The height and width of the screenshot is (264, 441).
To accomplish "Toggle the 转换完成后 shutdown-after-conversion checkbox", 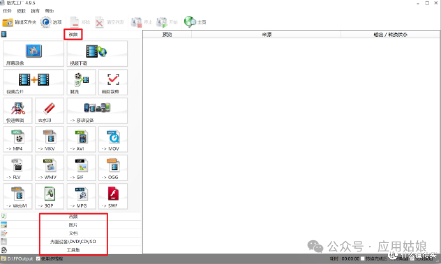I will click(363, 259).
